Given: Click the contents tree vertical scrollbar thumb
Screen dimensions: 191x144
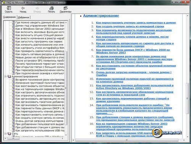Looking at the screenshot, I should coord(66,88).
